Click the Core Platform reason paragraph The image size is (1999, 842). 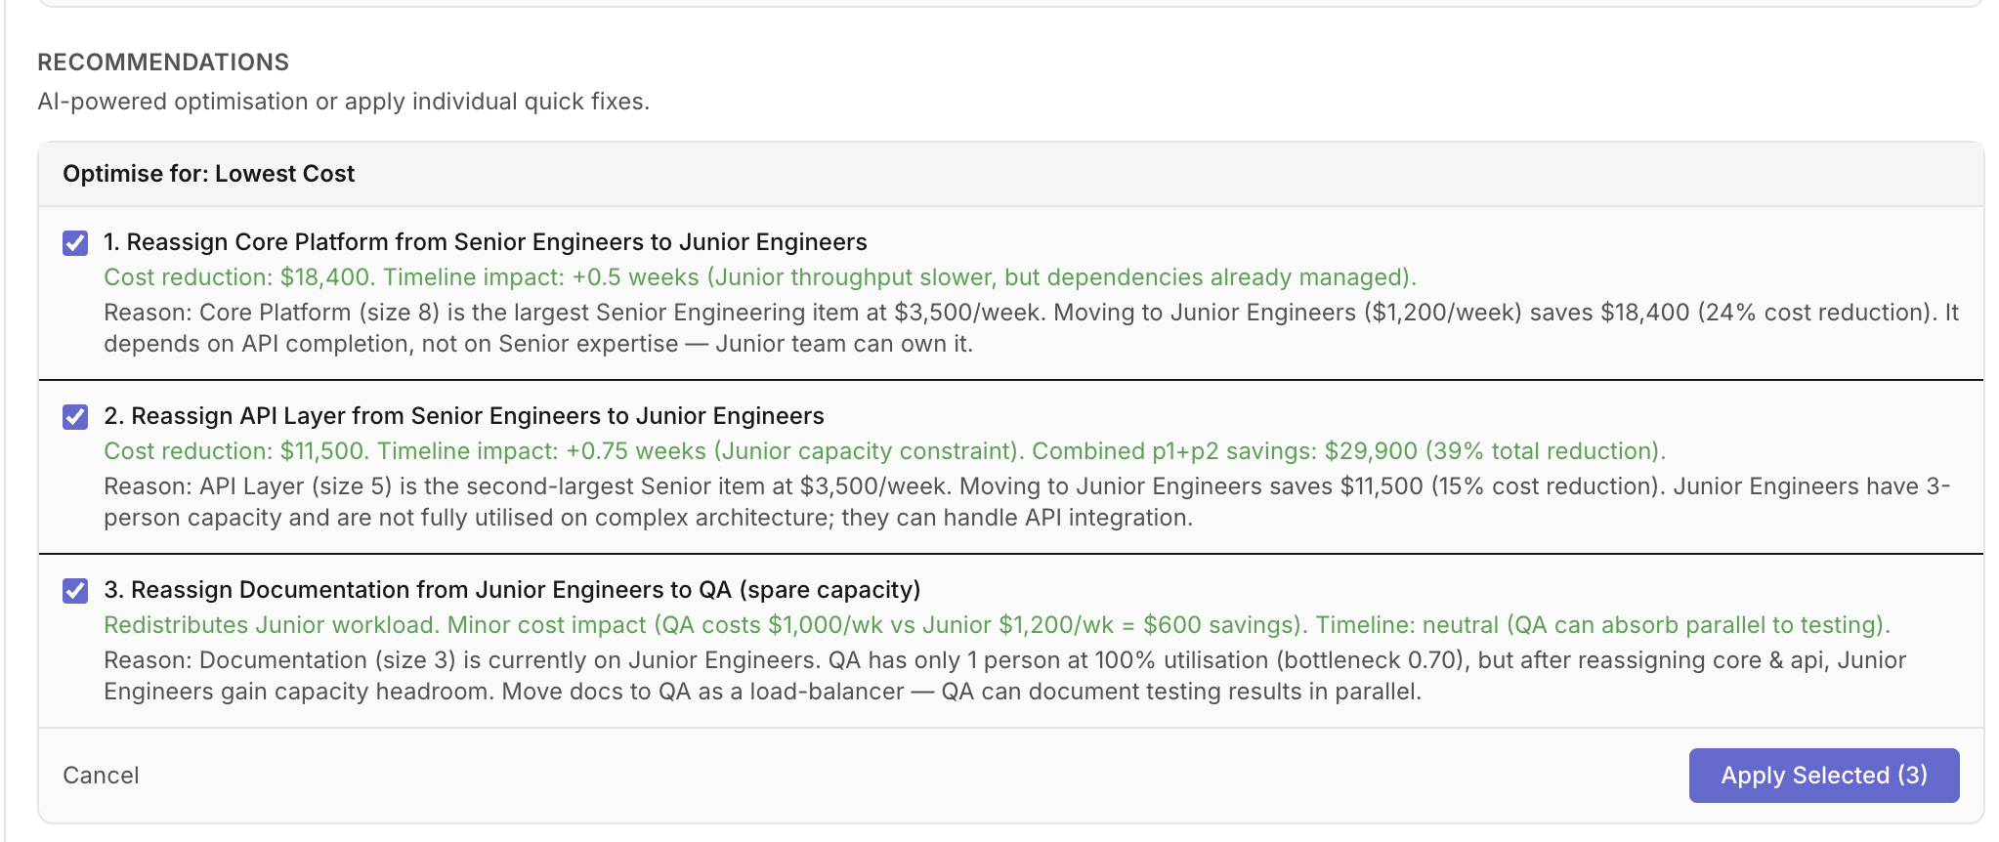point(1031,328)
